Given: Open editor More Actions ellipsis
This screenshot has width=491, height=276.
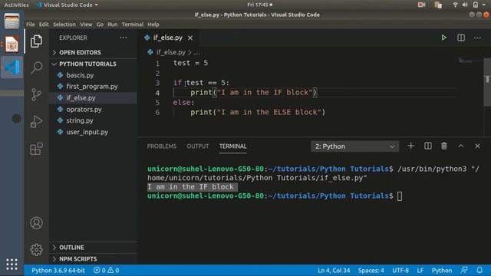Looking at the screenshot, I should point(477,38).
